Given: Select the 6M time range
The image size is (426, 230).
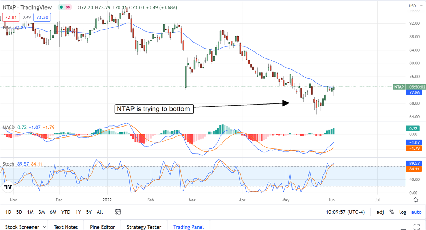Looking at the screenshot, I should coord(53,212).
